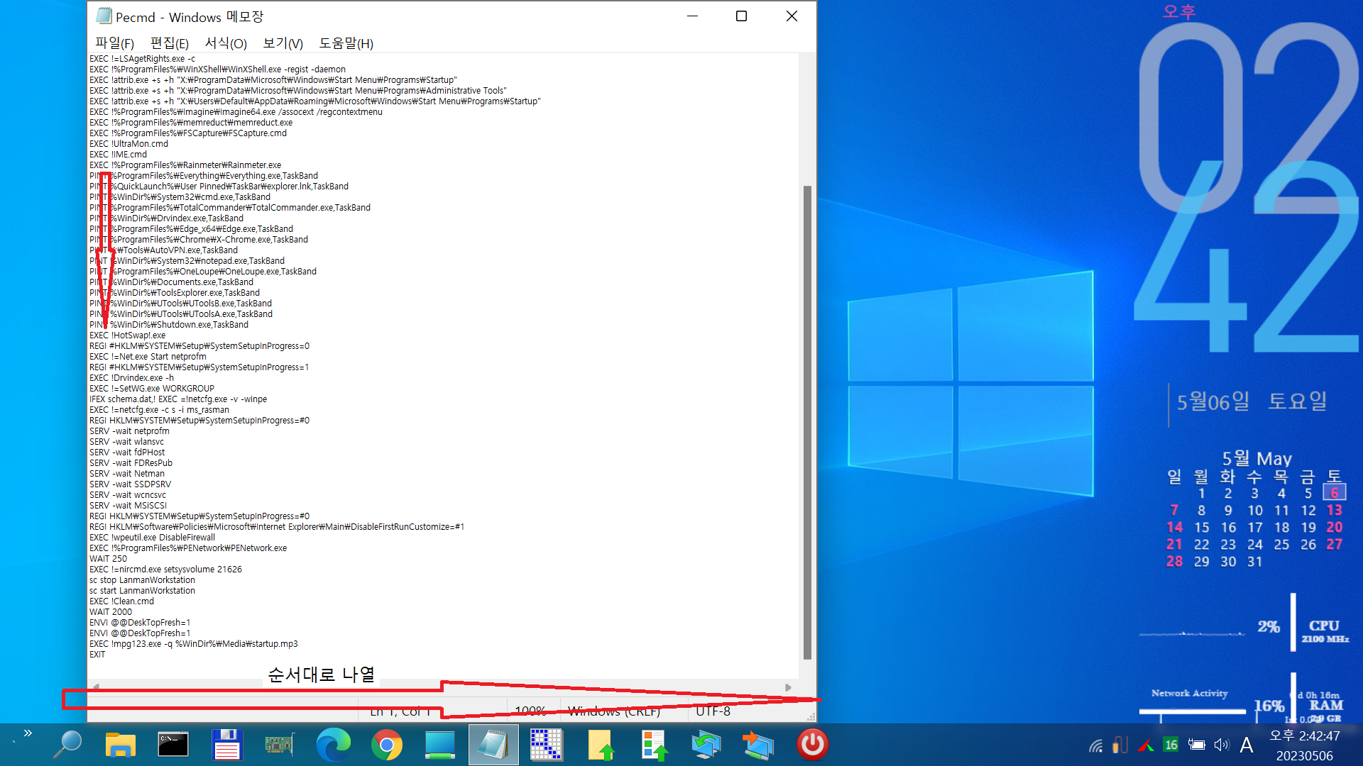This screenshot has height=766, width=1363.
Task: Open the 서식(O) format menu
Action: pos(226,43)
